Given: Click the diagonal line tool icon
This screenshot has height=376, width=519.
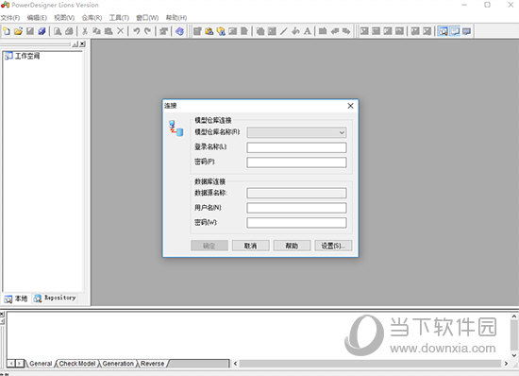Looking at the screenshot, I should point(284,31).
